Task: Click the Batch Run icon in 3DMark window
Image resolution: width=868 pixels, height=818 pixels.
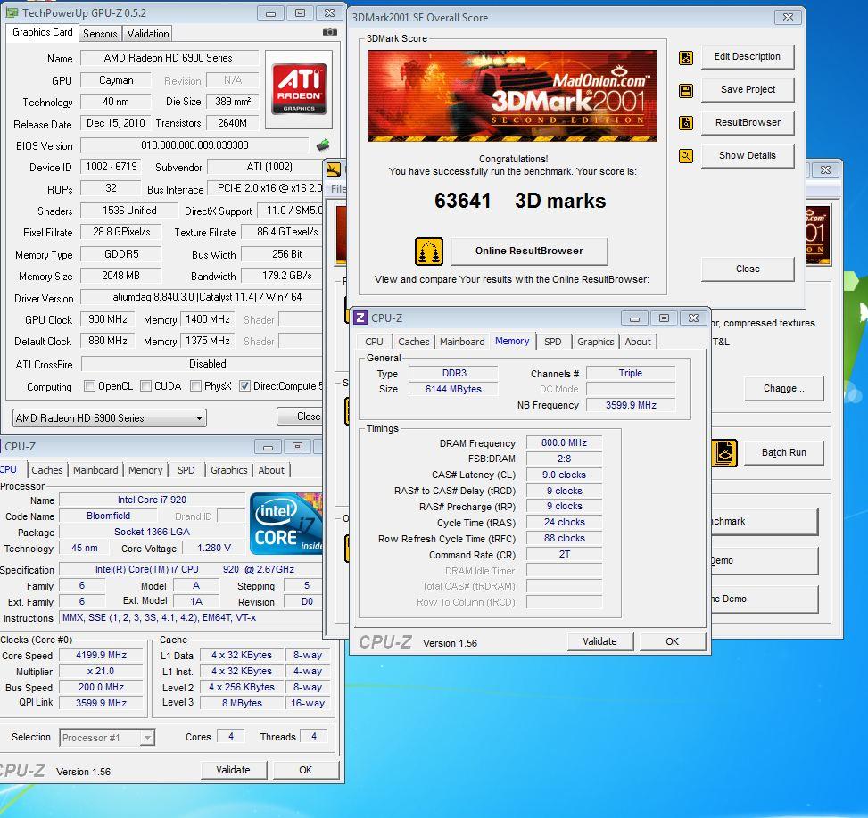Action: pyautogui.click(x=724, y=453)
